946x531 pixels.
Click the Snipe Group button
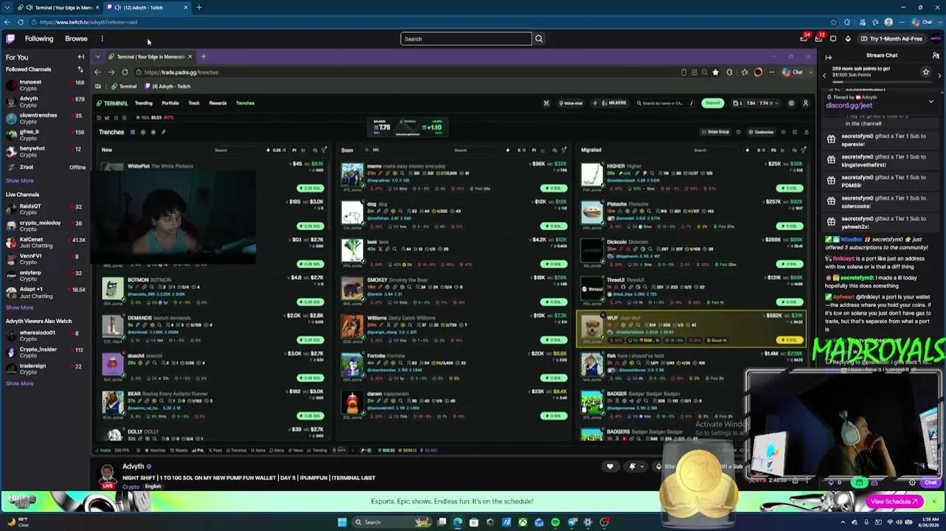(x=715, y=132)
